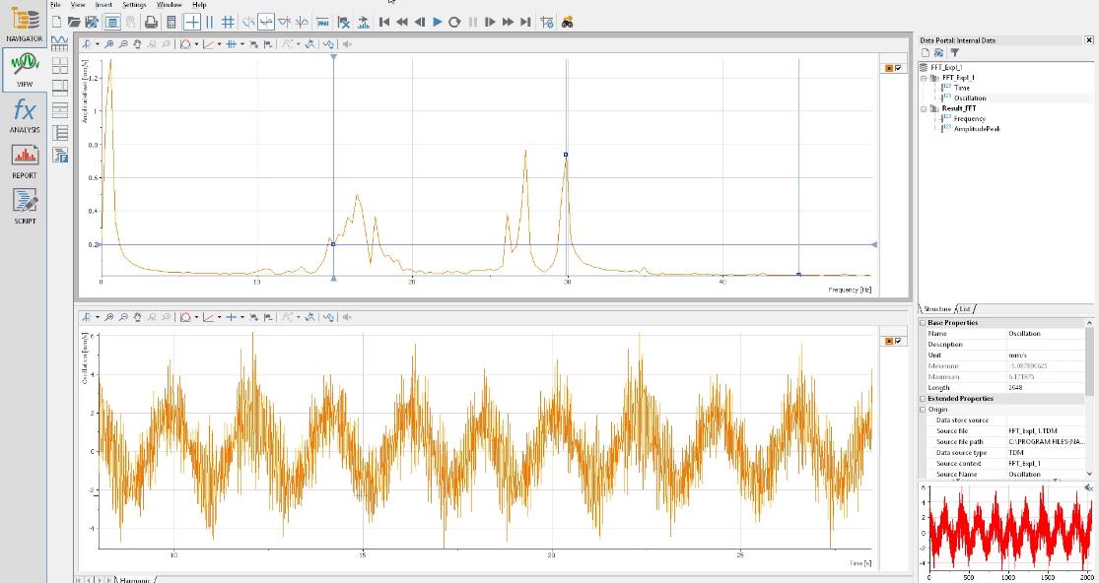Select the Time channel in the tree
The width and height of the screenshot is (1099, 583).
tap(962, 89)
